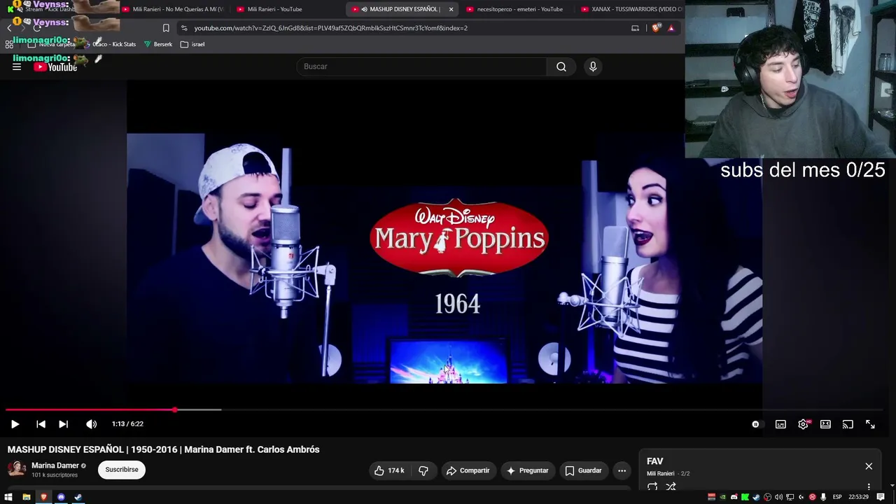Switch to the XANAX - TUSSIWARRIORS tab
Viewport: 896px width, 504px height.
click(630, 9)
